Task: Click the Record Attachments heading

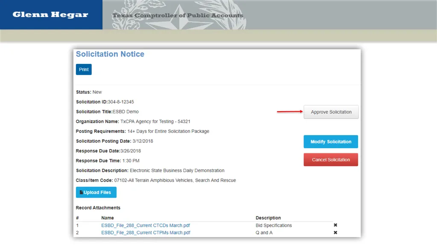Action: (98, 208)
